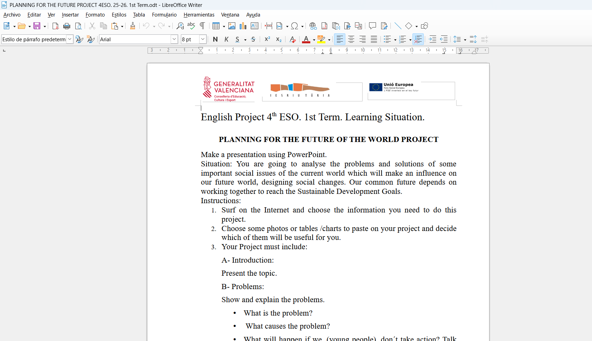The image size is (592, 341).
Task: Expand the paragraph style dropdown
Action: 69,40
